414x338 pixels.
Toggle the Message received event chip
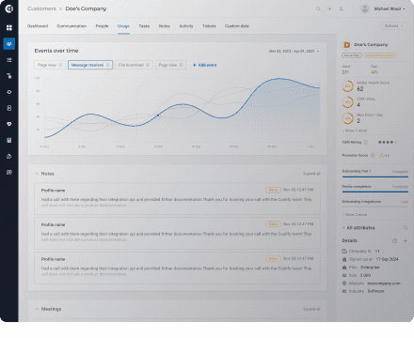pyautogui.click(x=90, y=65)
